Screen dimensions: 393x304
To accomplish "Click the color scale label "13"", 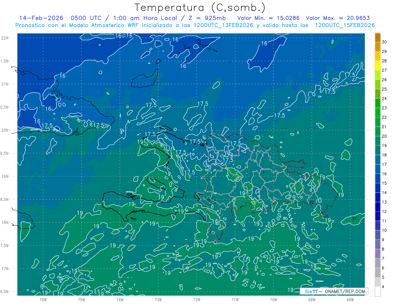I will [x=384, y=202].
